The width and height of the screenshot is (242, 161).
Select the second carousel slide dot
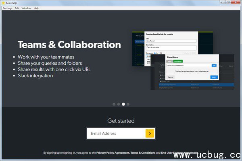click(118, 104)
